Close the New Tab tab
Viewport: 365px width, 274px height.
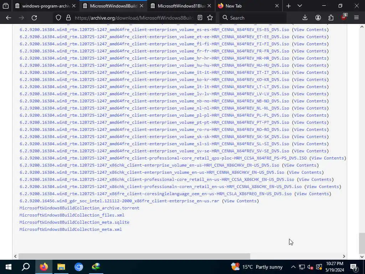pyautogui.click(x=277, y=6)
